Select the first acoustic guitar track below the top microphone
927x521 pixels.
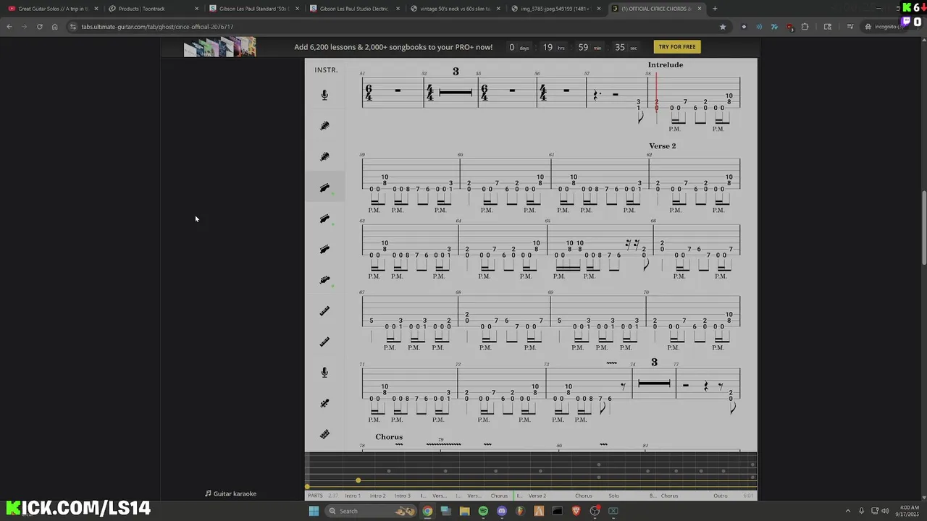[324, 126]
